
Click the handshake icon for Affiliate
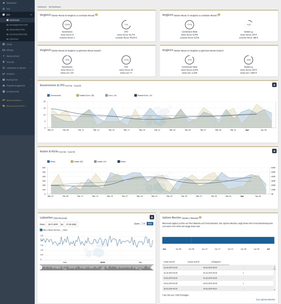pyautogui.click(x=4, y=50)
